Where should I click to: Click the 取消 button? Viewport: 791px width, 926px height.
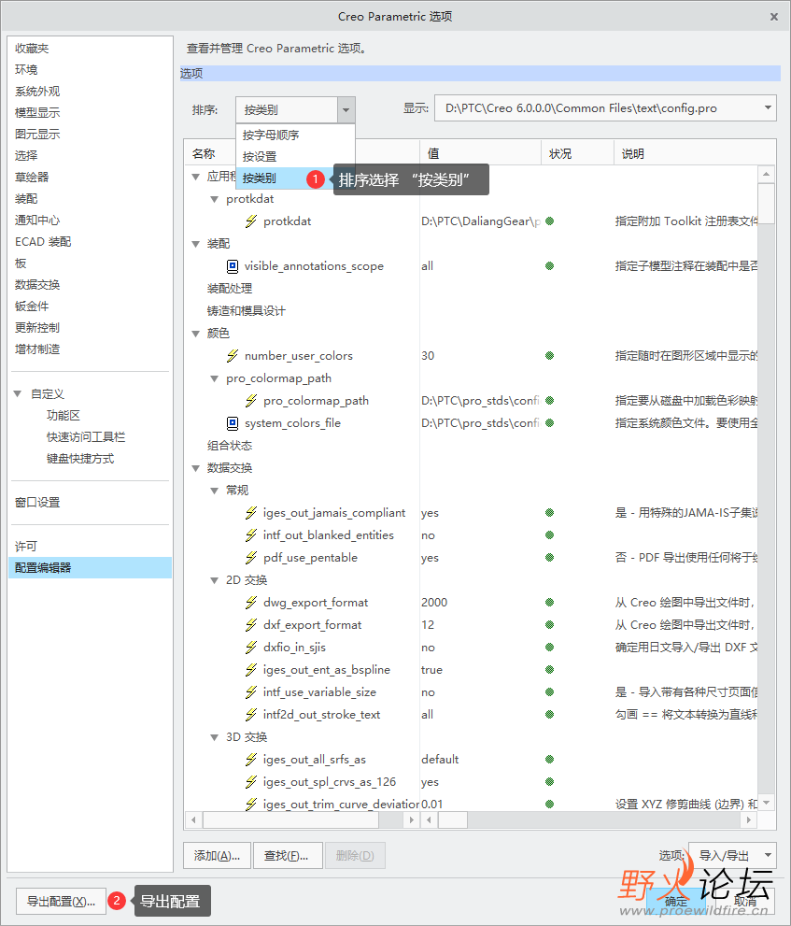(745, 901)
